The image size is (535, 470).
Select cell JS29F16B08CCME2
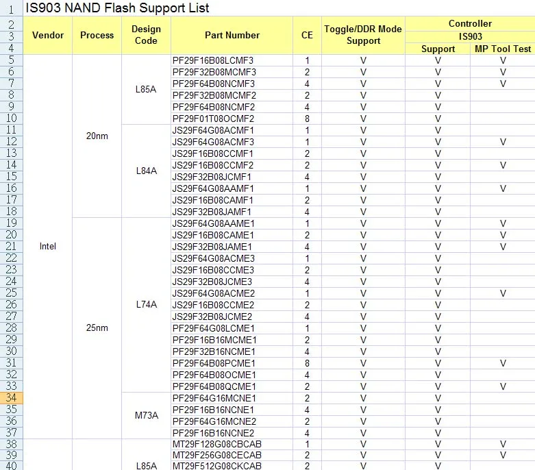tap(232, 305)
